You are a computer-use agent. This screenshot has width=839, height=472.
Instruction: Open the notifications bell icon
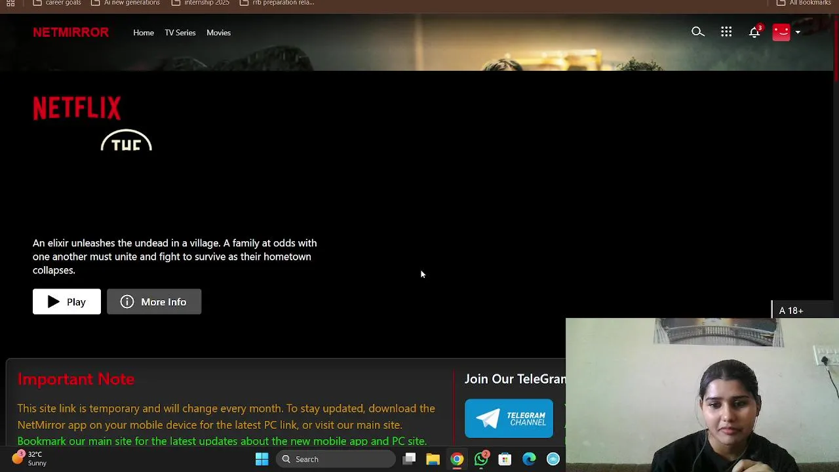click(755, 31)
